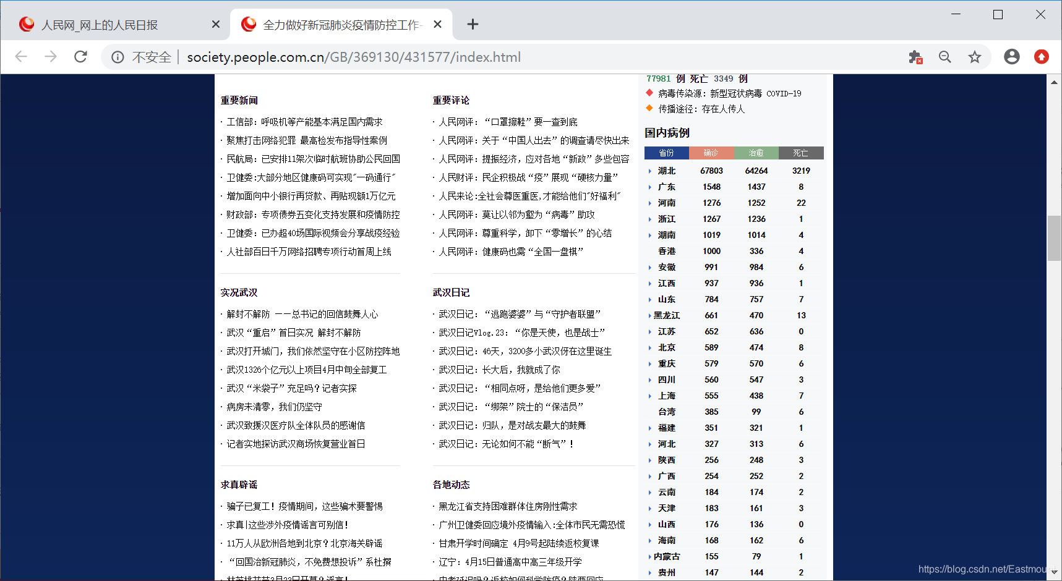1062x581 pixels.
Task: Open 武汉"重启"首日实况 解封不解防 link
Action: tap(293, 333)
